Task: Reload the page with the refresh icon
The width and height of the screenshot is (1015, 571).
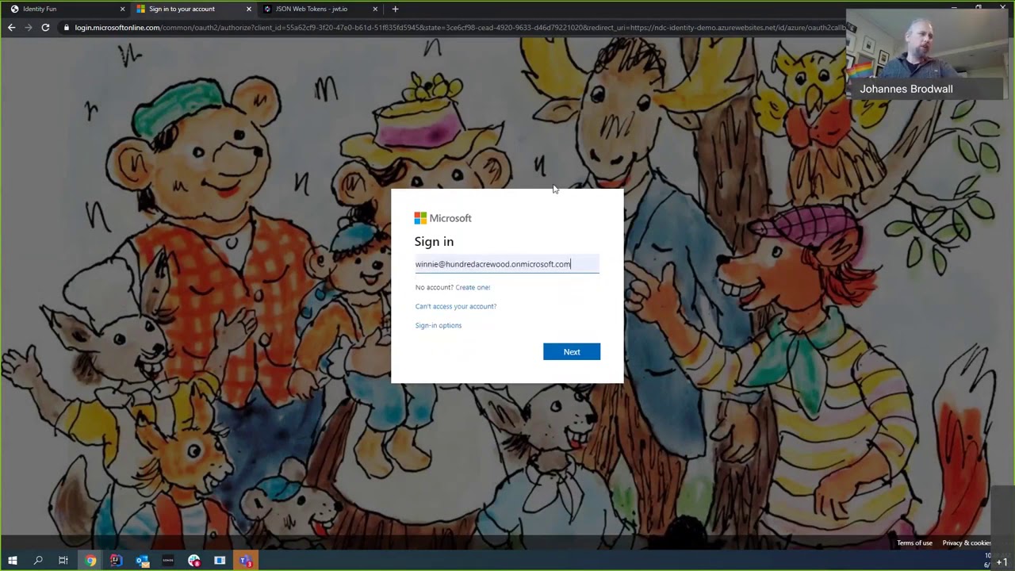Action: coord(45,28)
